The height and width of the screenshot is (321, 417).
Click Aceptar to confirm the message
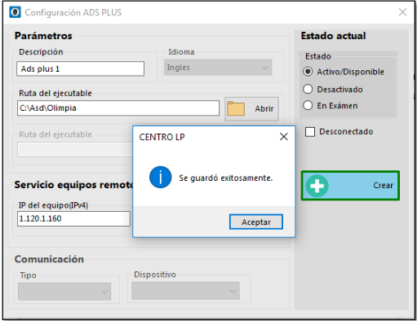(256, 222)
